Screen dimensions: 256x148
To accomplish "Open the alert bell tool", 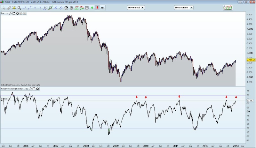I will point(14,8).
